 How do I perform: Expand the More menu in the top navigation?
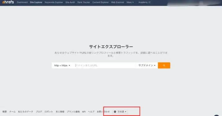coord(130,2)
